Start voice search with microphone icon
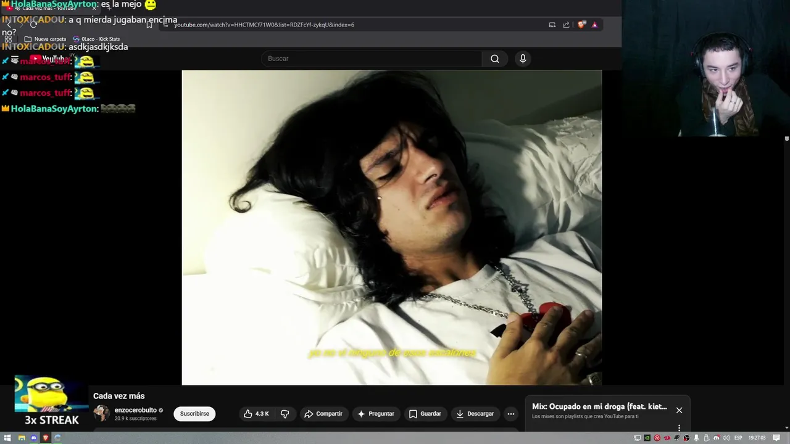This screenshot has height=444, width=790. [x=523, y=59]
